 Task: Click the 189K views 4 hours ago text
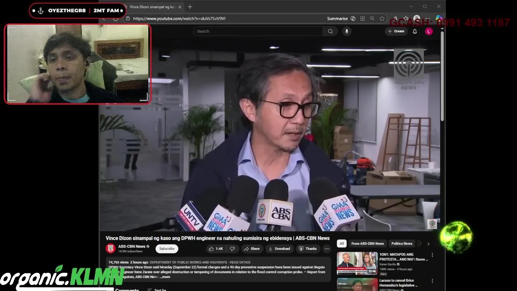pyautogui.click(x=396, y=269)
